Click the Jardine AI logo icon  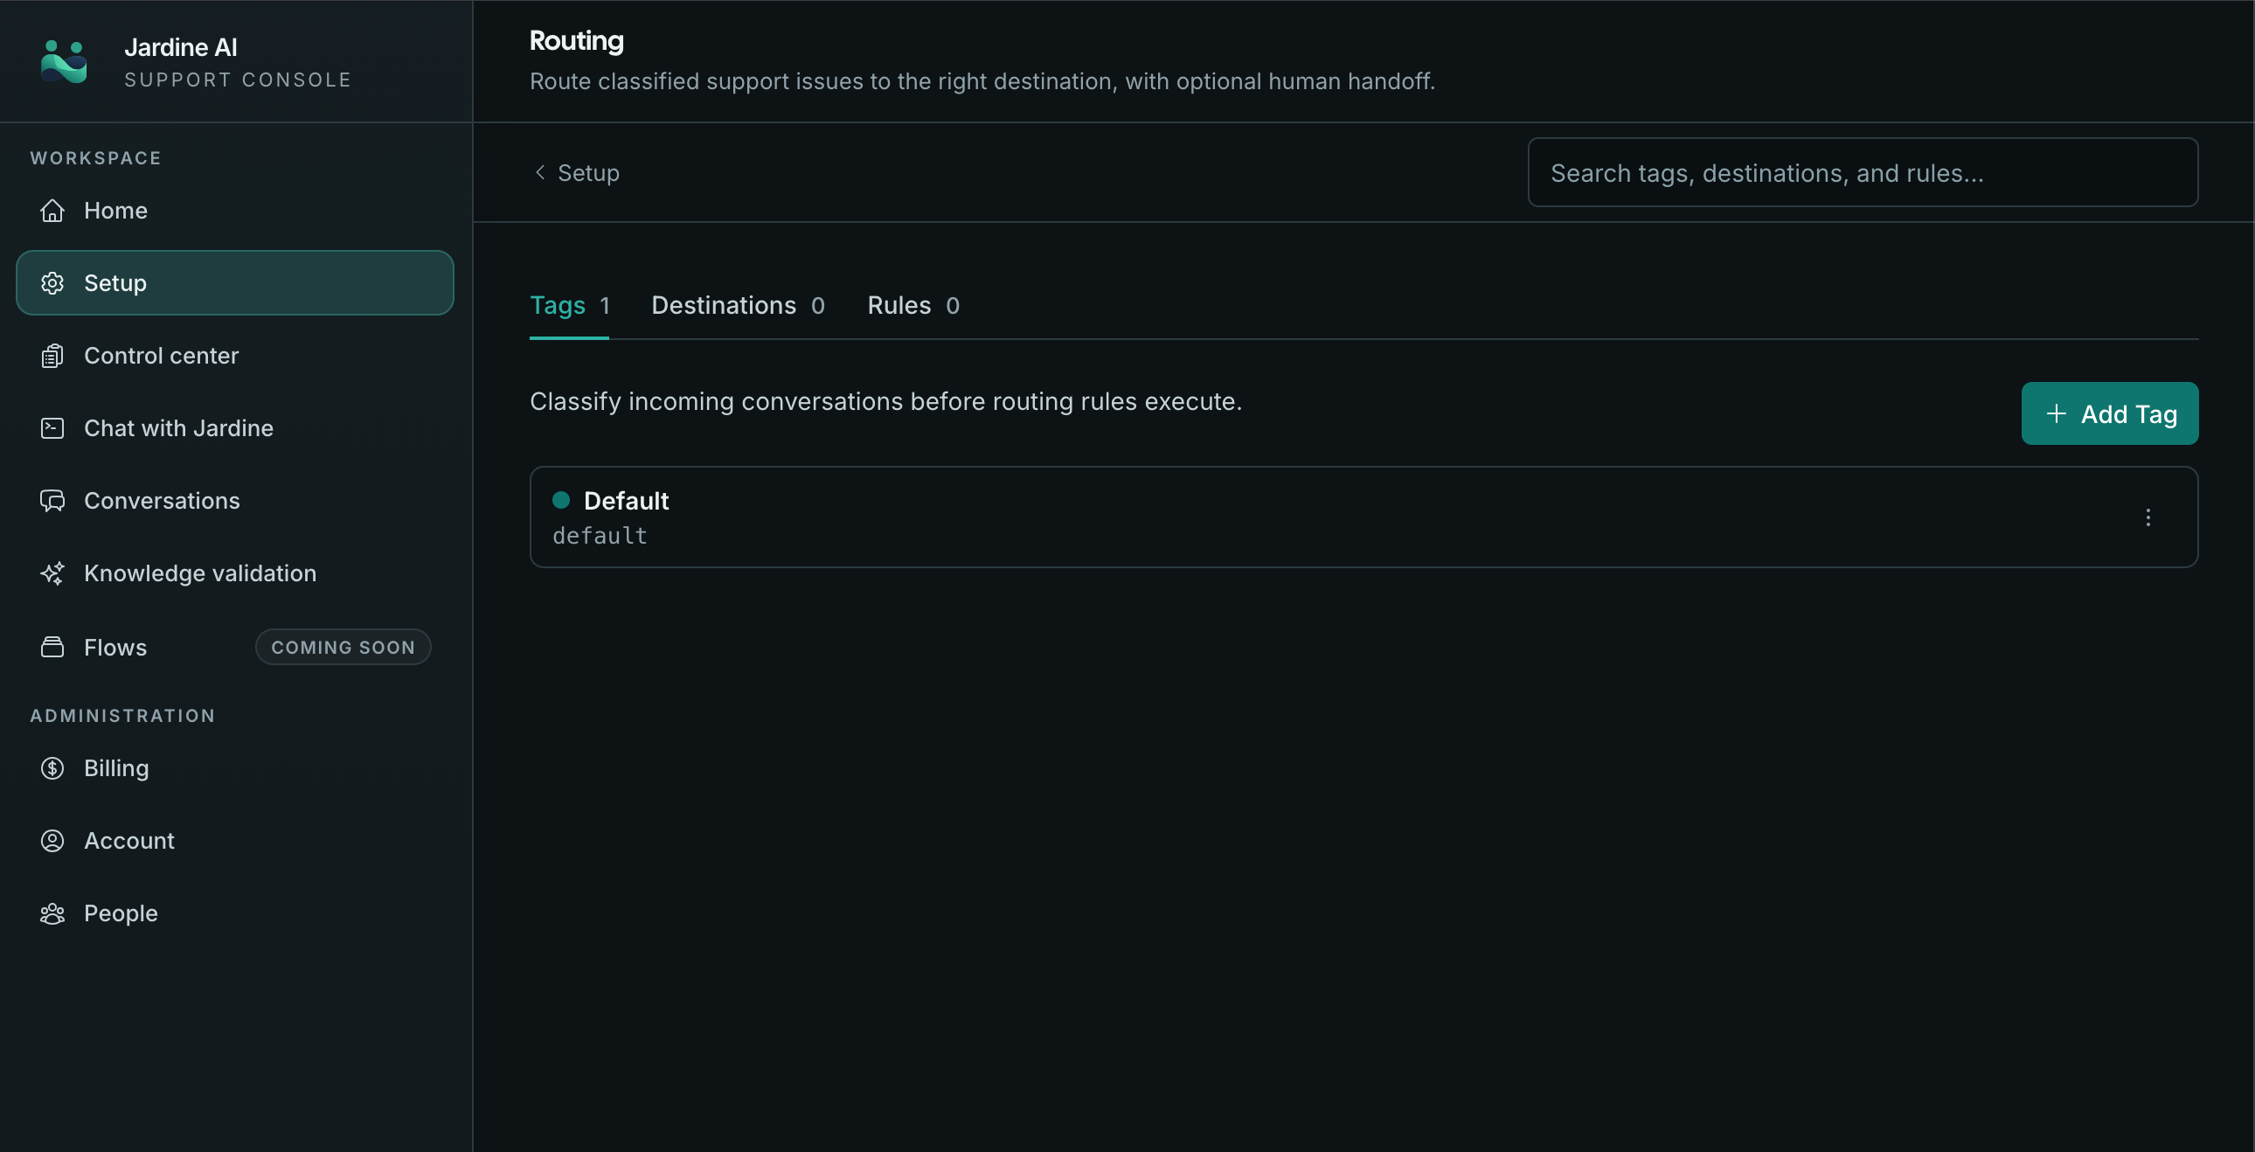pos(64,61)
